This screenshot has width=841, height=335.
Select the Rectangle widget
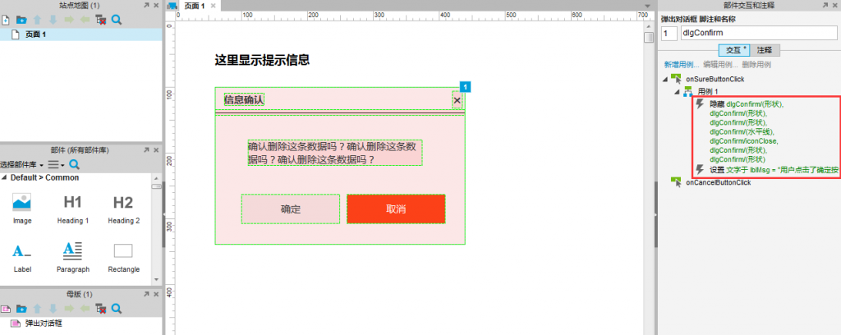click(x=123, y=257)
